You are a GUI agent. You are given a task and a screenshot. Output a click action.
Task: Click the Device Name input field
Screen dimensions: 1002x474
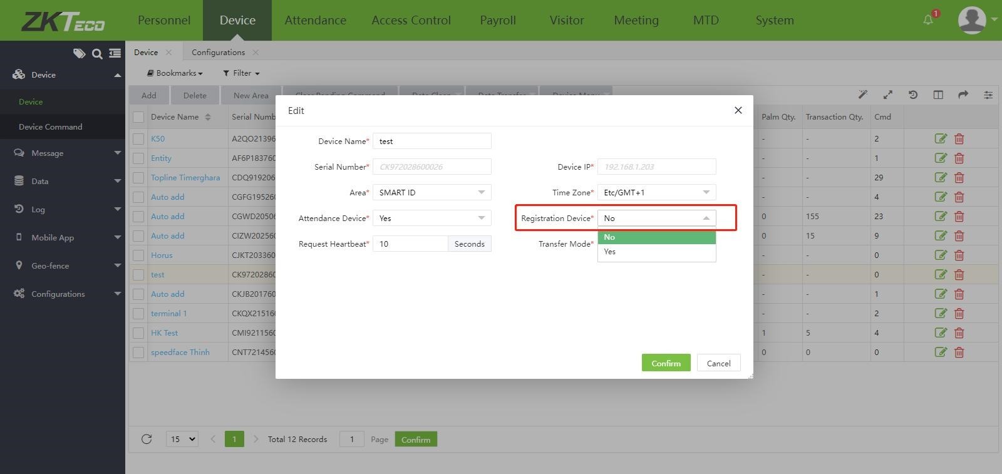coord(431,142)
